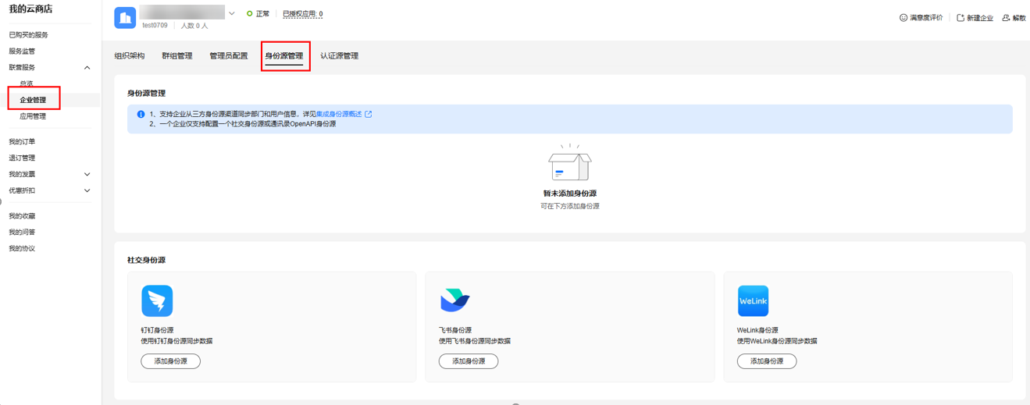Viewport: 1030px width, 405px height.
Task: Collapse the 联营服务 sidebar section
Action: 87,68
